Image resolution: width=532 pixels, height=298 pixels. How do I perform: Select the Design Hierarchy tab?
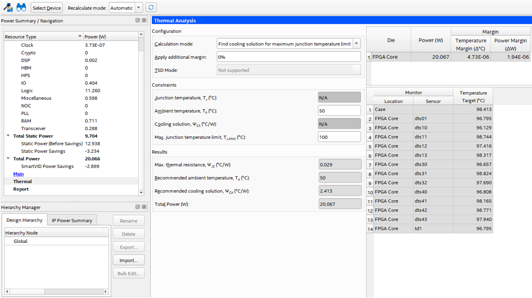coord(24,221)
